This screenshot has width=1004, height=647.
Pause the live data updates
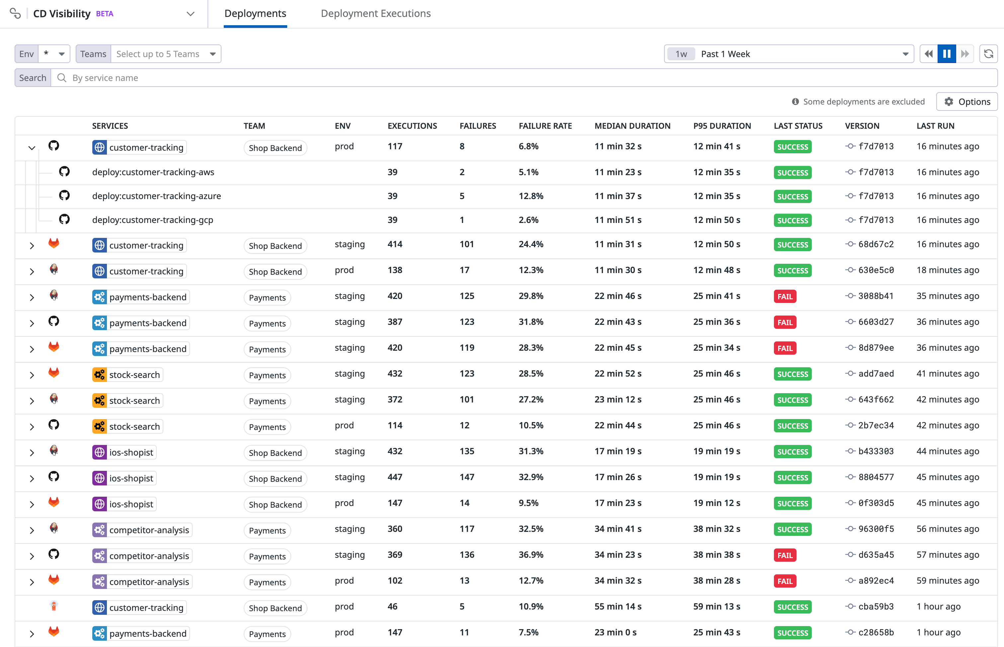click(947, 54)
